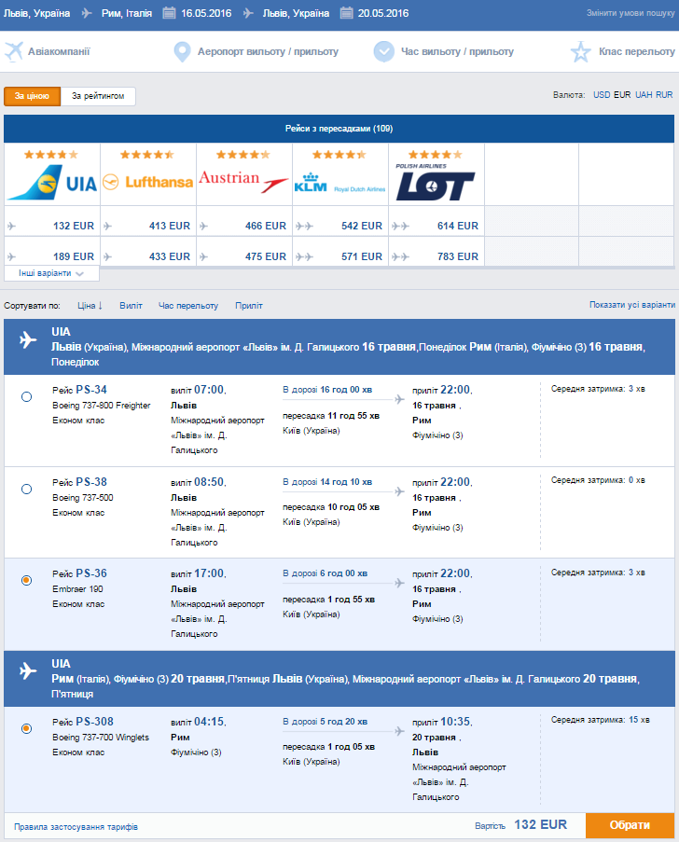The width and height of the screenshot is (679, 842).
Task: Switch currency to USD
Action: [602, 94]
